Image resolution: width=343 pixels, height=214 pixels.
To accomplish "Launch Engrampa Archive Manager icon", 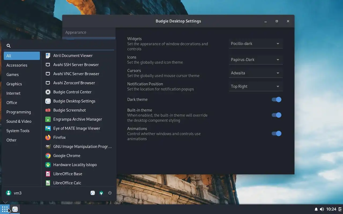I will click(48, 119).
